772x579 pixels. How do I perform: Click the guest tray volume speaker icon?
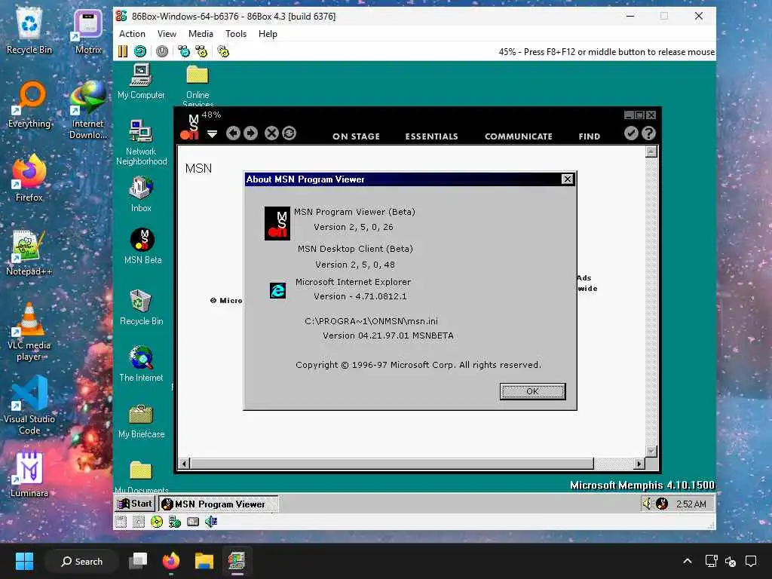[647, 504]
